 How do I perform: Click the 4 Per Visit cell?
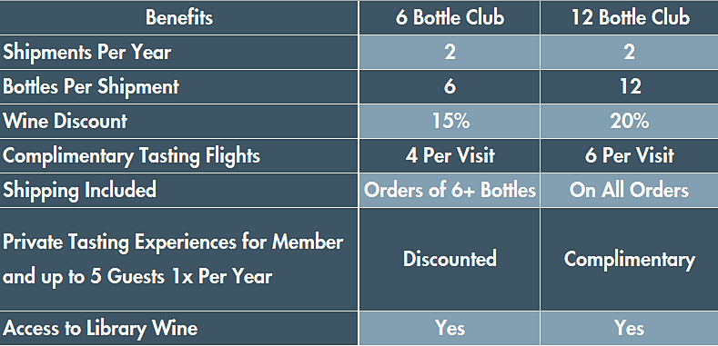tap(450, 156)
